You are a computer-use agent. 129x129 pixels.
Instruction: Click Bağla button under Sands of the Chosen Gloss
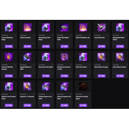coord(9,105)
